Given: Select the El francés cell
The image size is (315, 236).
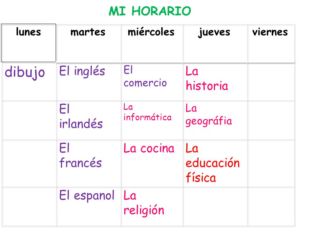Looking at the screenshot, I should [x=89, y=163].
